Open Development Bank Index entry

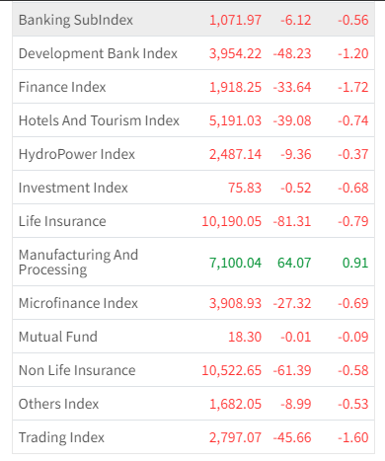click(x=193, y=53)
